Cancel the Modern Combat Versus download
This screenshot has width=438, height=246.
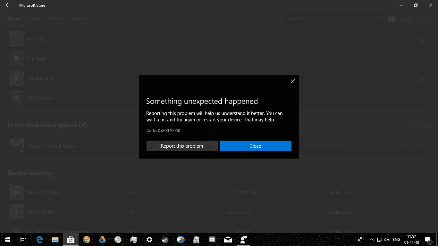tap(421, 146)
